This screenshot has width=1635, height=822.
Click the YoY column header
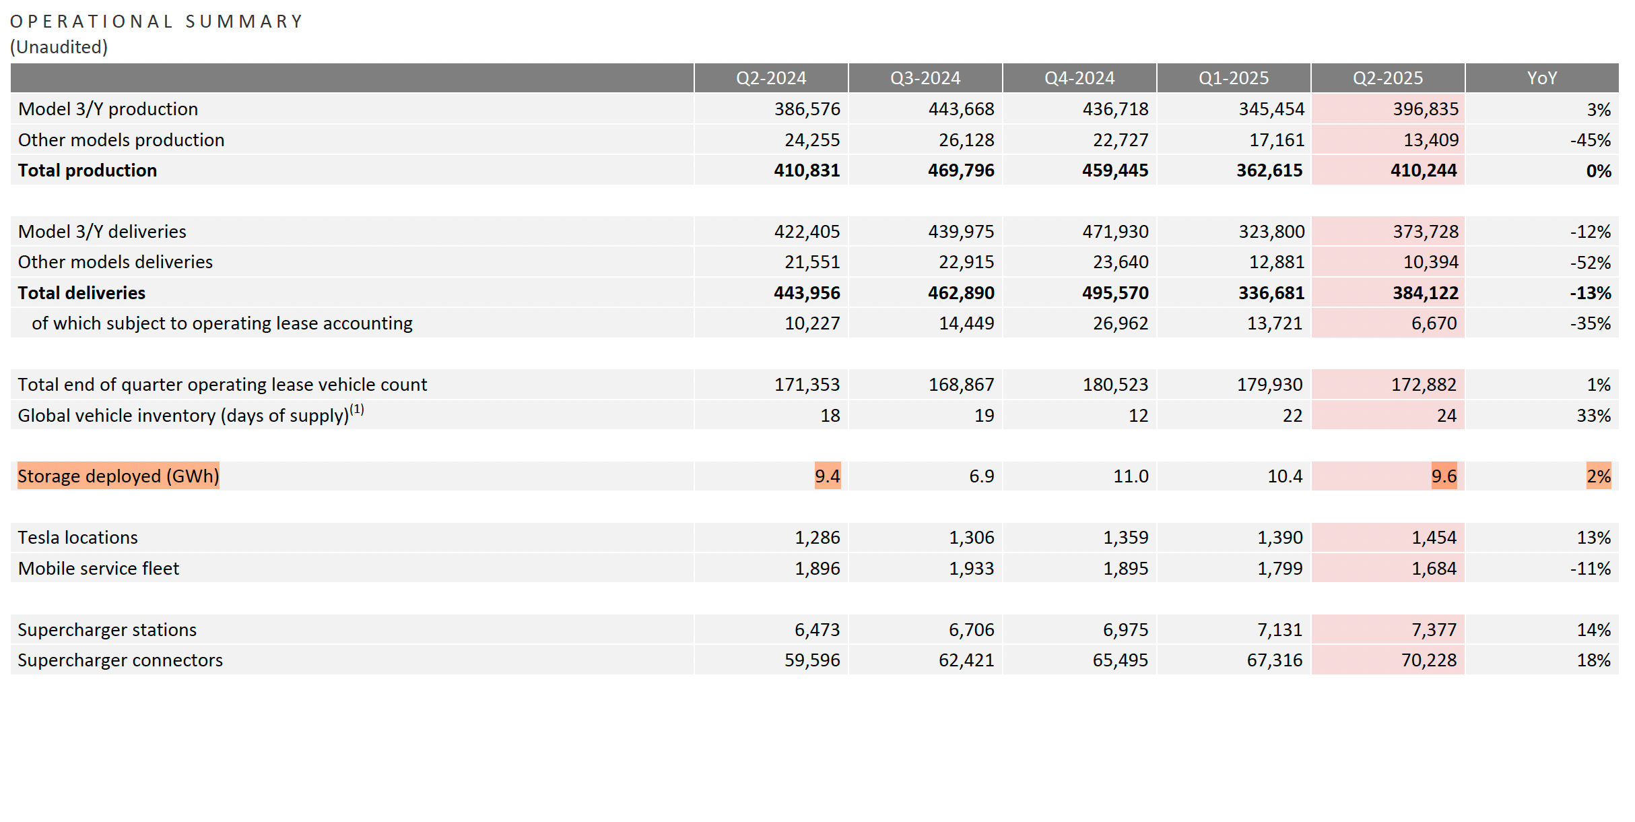[1541, 78]
